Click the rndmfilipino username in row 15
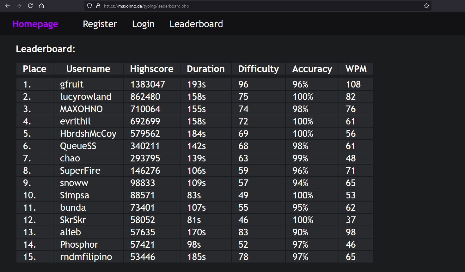This screenshot has width=465, height=272. coord(86,257)
